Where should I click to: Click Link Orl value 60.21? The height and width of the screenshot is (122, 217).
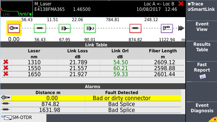tap(120, 68)
